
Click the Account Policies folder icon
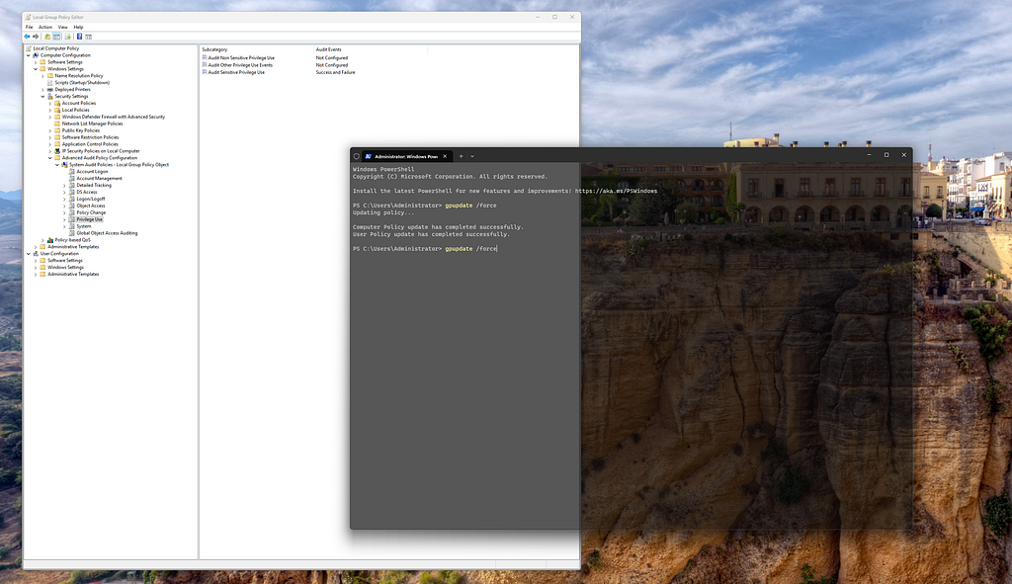tap(57, 103)
